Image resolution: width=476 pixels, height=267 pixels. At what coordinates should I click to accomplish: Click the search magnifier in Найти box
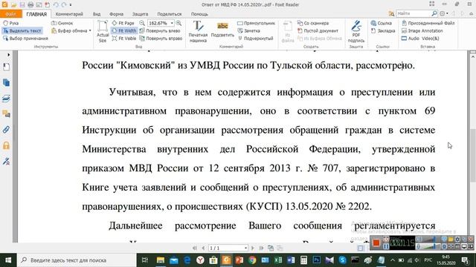pyautogui.click(x=434, y=13)
